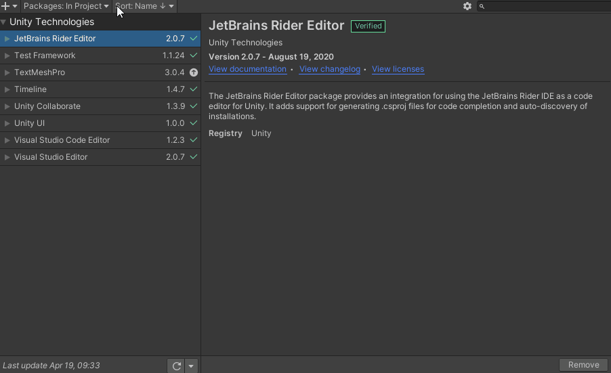This screenshot has width=611, height=373.
Task: Expand the Visual Studio Code Editor entry
Action: click(x=7, y=140)
